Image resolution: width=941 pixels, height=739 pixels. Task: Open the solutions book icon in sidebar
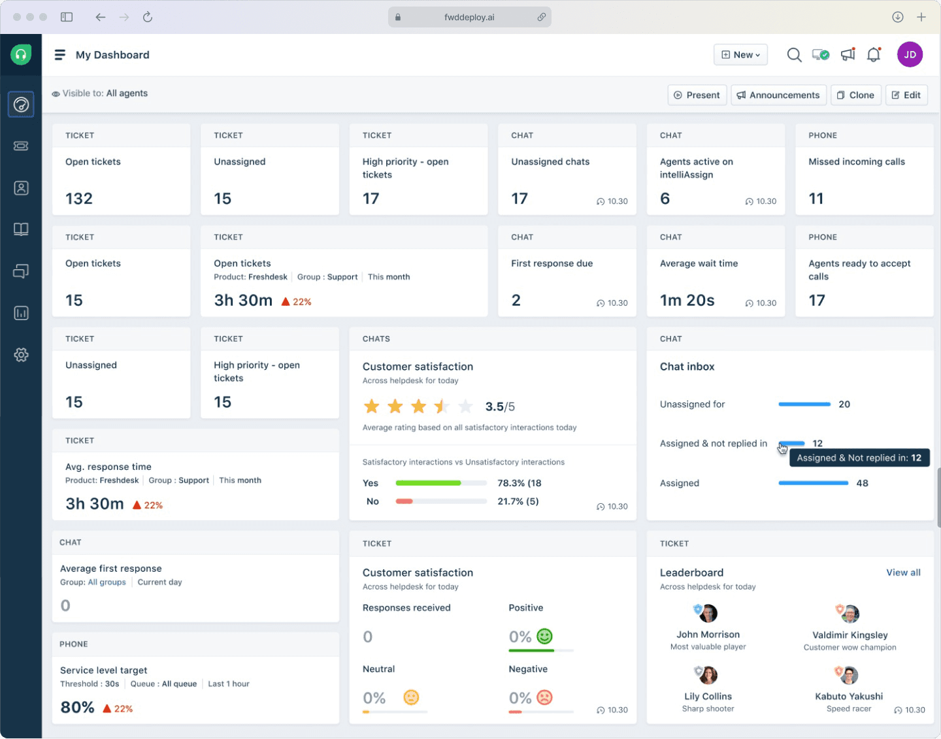(21, 229)
